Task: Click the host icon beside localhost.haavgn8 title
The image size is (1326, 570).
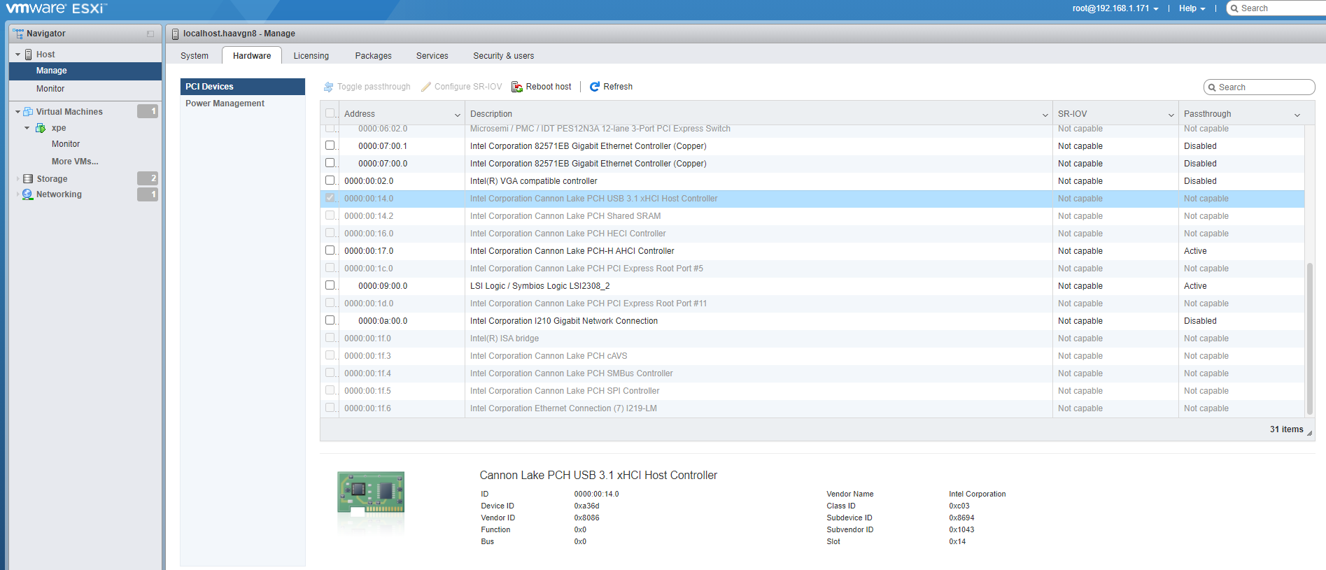Action: [x=175, y=34]
